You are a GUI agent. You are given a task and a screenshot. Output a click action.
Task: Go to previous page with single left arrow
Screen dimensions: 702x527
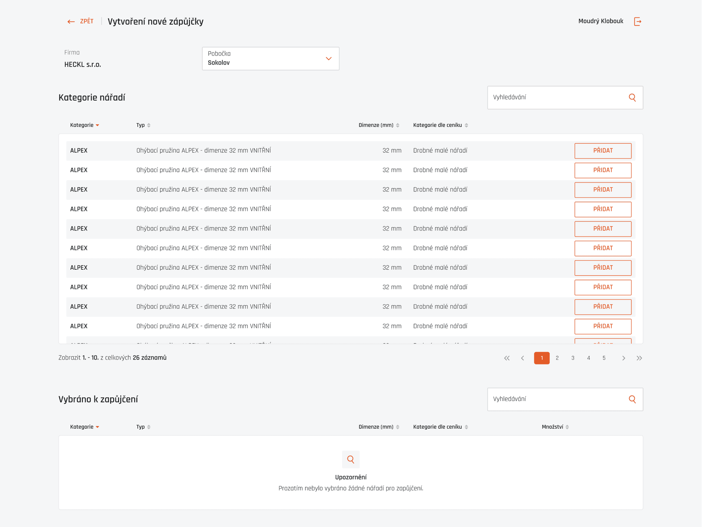click(523, 358)
